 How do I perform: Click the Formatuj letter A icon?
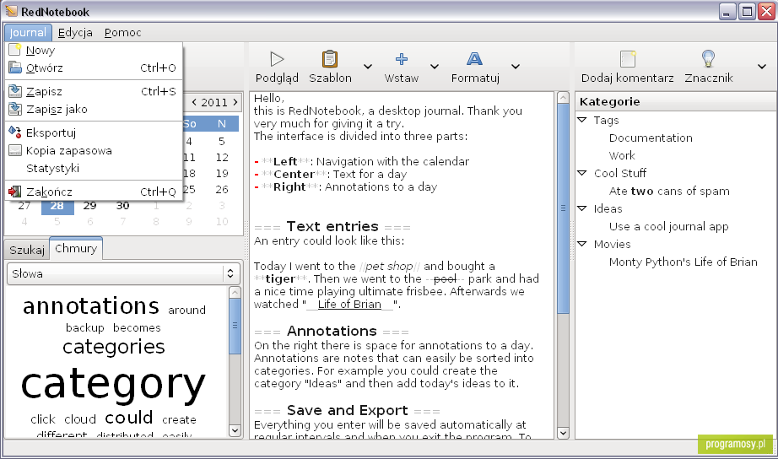coord(475,59)
